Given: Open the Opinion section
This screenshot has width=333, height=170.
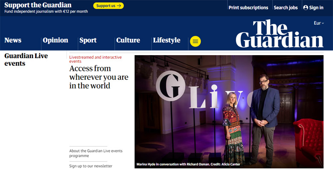Looking at the screenshot, I should [x=55, y=40].
